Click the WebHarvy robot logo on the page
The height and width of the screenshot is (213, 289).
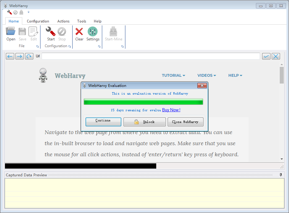43,75
